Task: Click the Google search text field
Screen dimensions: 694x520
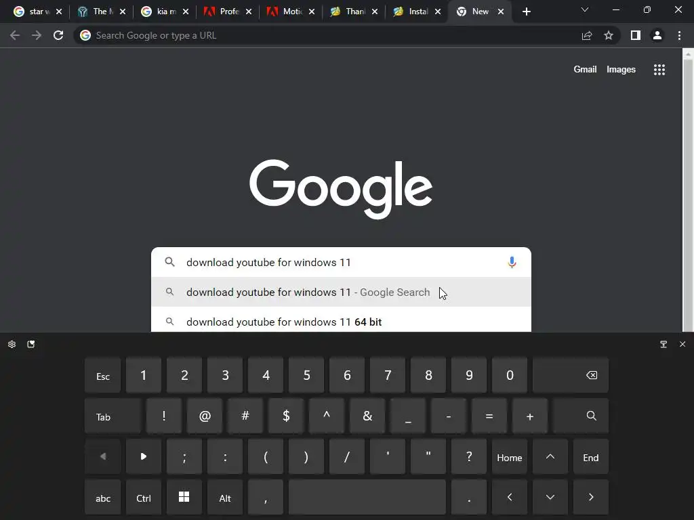Action: pos(341,262)
